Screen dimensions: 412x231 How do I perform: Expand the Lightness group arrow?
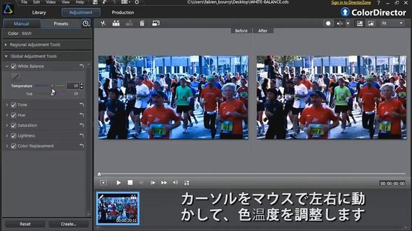(7, 135)
